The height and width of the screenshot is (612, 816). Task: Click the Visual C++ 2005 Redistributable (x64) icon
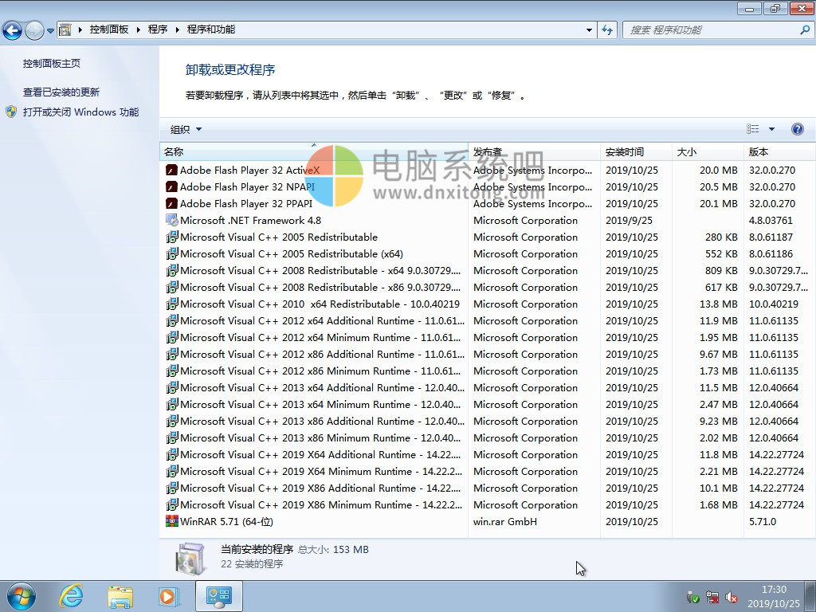172,253
